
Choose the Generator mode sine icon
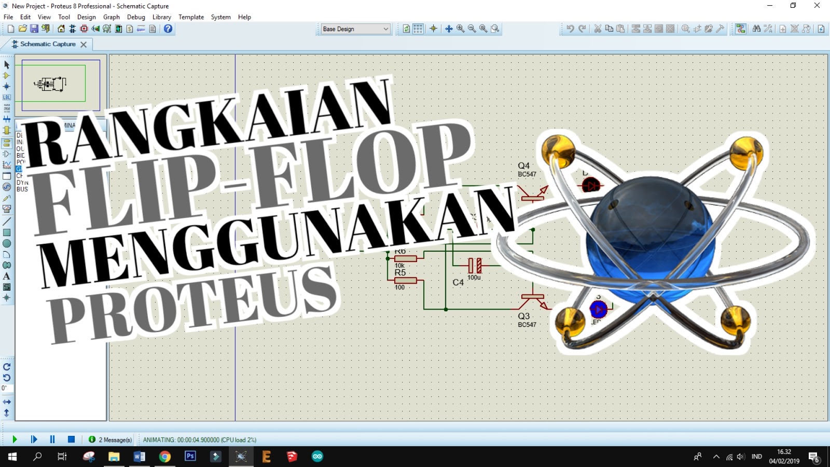click(x=7, y=187)
